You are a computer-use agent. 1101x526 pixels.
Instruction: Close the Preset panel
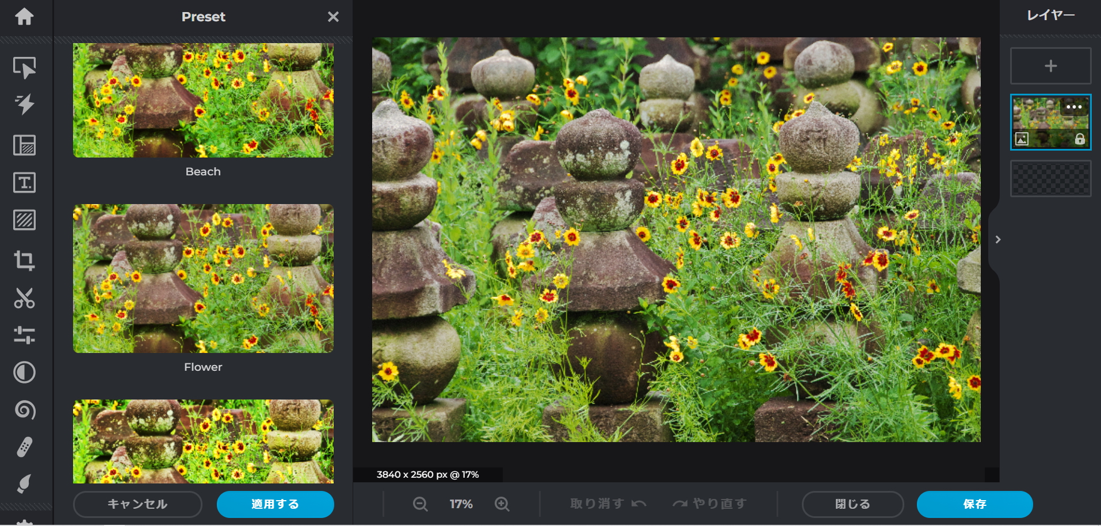(x=333, y=17)
